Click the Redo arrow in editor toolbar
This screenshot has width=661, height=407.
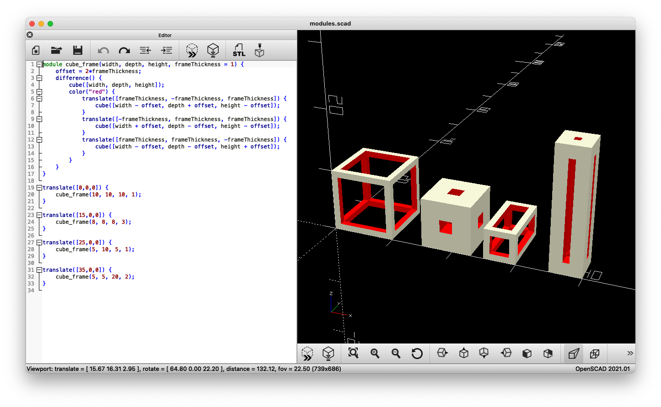pos(124,51)
